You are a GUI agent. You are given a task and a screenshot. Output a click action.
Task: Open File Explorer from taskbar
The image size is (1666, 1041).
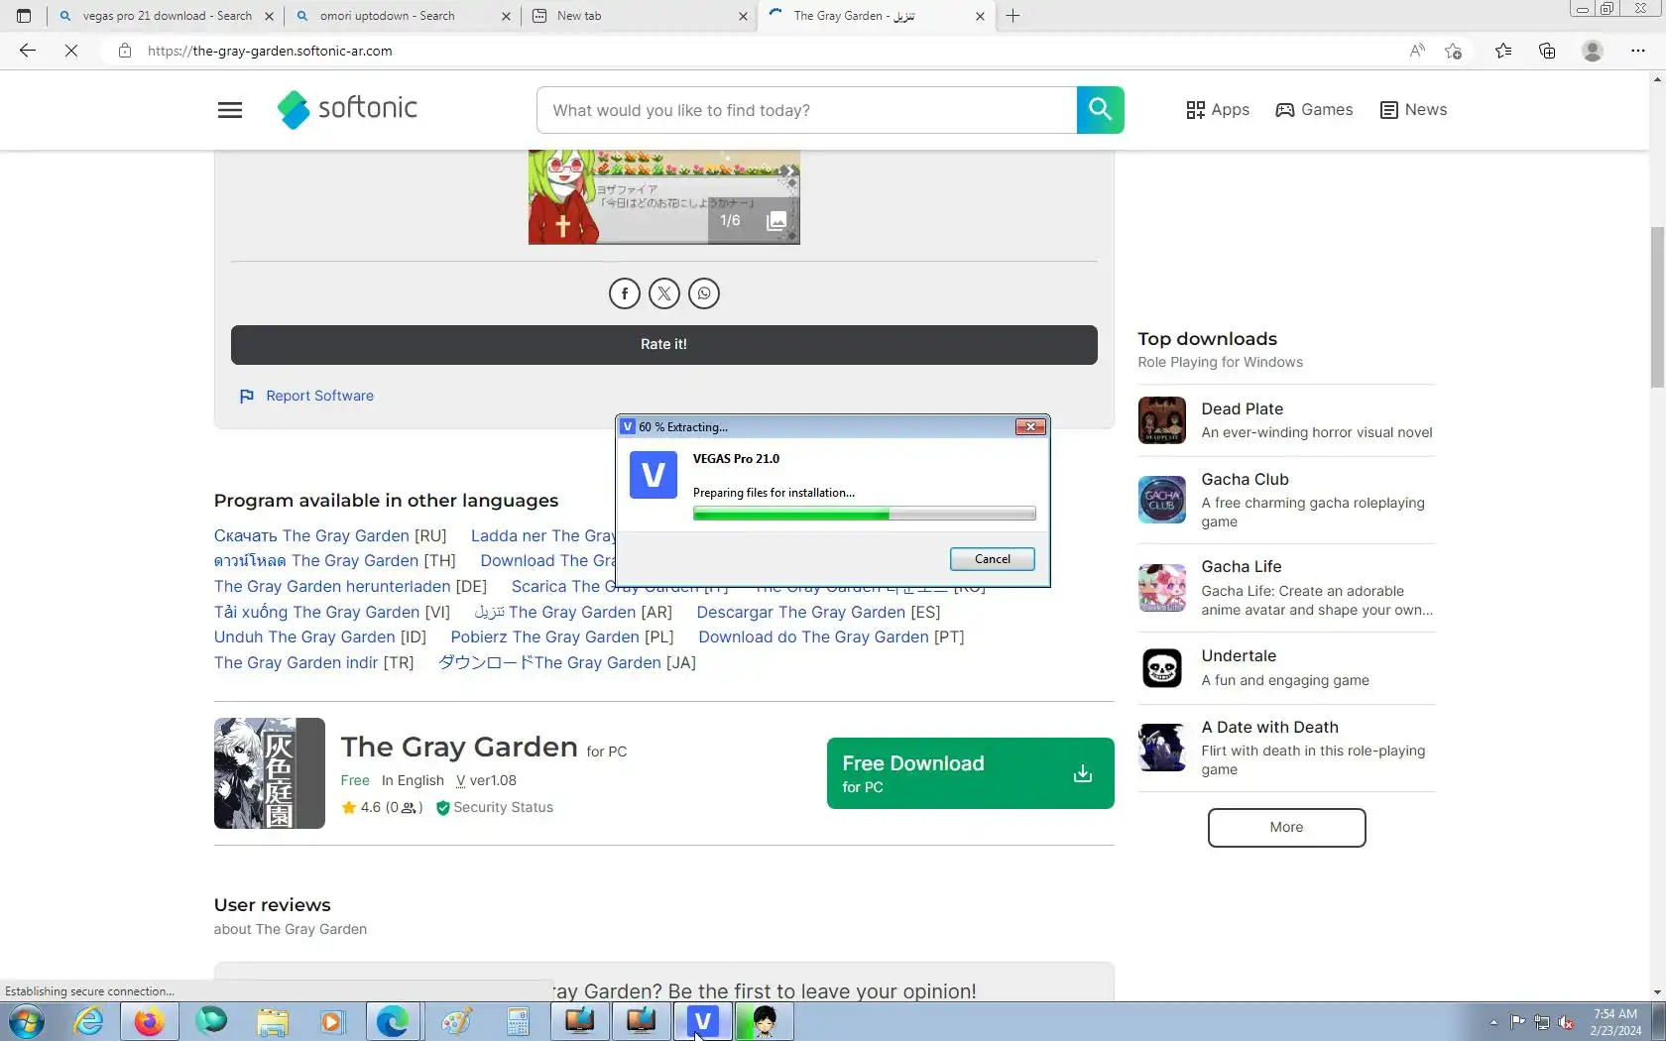pyautogui.click(x=273, y=1021)
